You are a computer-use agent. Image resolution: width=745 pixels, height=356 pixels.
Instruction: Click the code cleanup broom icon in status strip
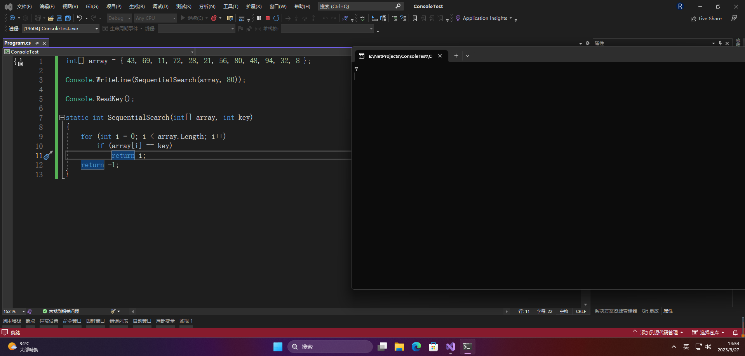pyautogui.click(x=113, y=311)
